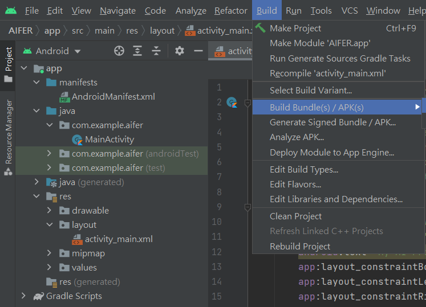Click the Kotlin class gutter icon on line 2
The height and width of the screenshot is (307, 426).
(232, 103)
